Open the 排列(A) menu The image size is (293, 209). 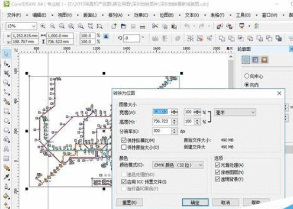pos(115,15)
